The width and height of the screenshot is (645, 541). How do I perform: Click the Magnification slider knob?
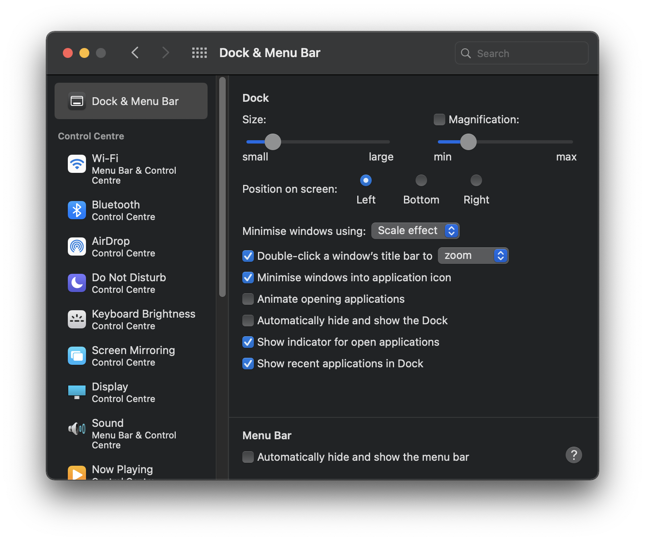coord(468,142)
